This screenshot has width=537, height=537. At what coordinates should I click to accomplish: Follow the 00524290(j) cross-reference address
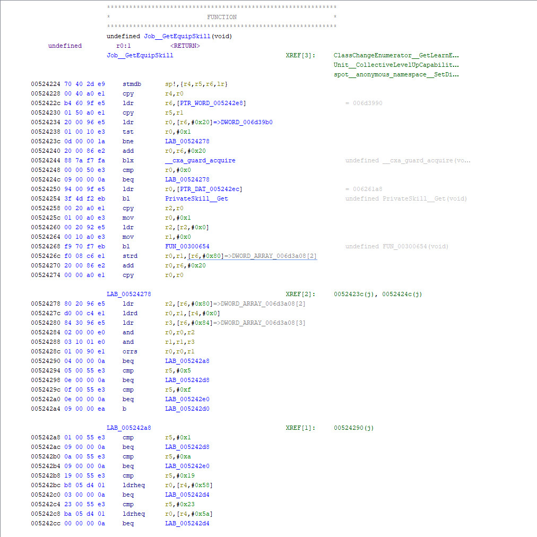click(353, 428)
